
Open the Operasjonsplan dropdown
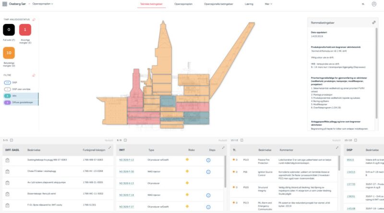pos(42,4)
